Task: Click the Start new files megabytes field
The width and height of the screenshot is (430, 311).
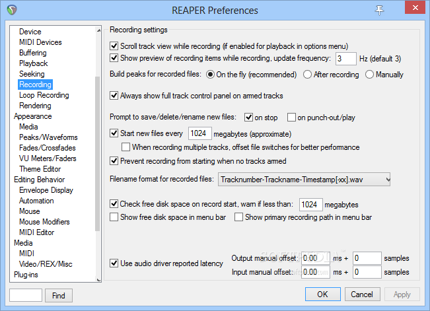Action: click(x=200, y=133)
